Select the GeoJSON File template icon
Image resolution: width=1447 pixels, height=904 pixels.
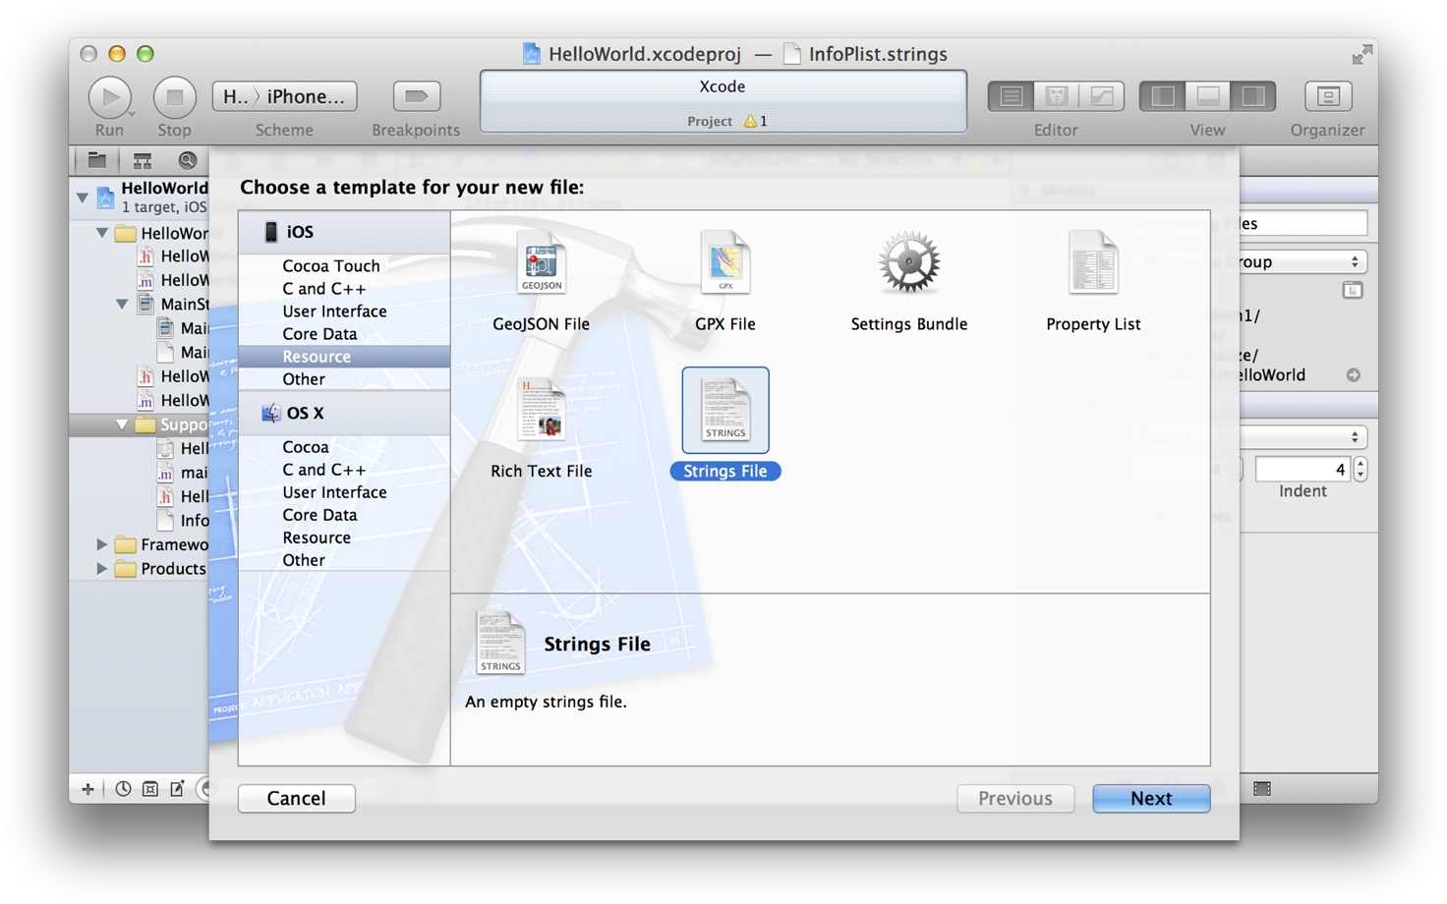point(541,262)
